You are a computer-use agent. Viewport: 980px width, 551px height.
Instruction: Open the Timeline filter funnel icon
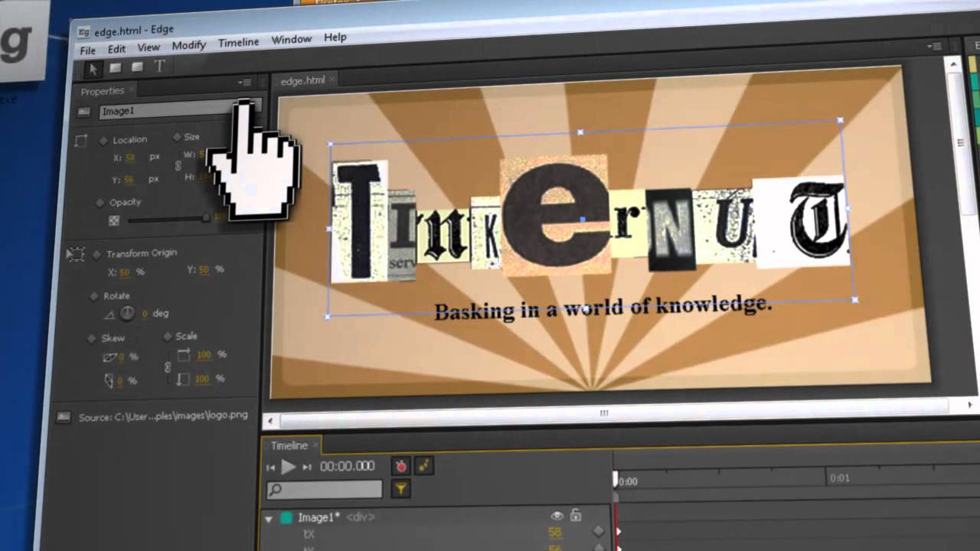(x=400, y=488)
